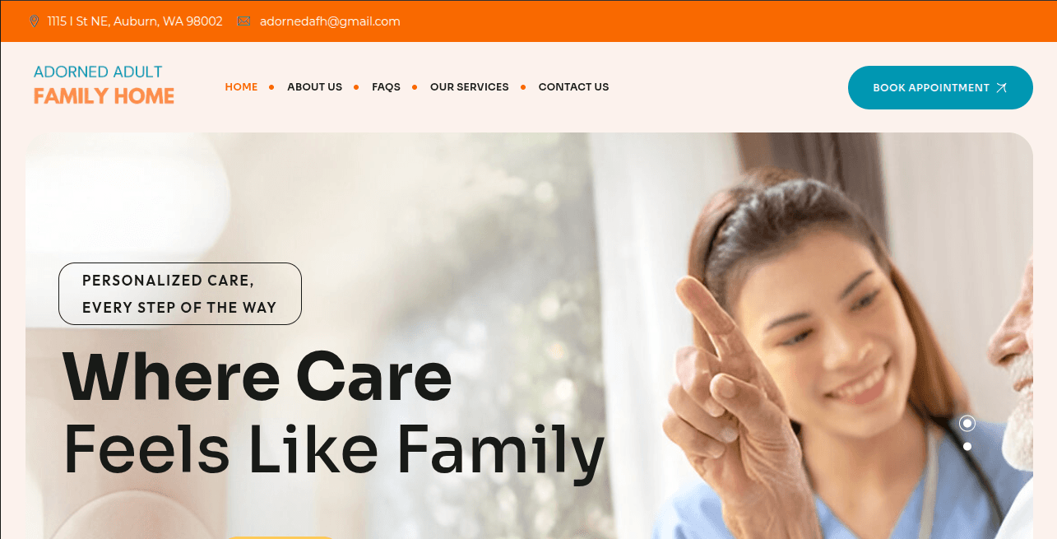Select the first active slide indicator dot
This screenshot has width=1057, height=539.
point(967,423)
